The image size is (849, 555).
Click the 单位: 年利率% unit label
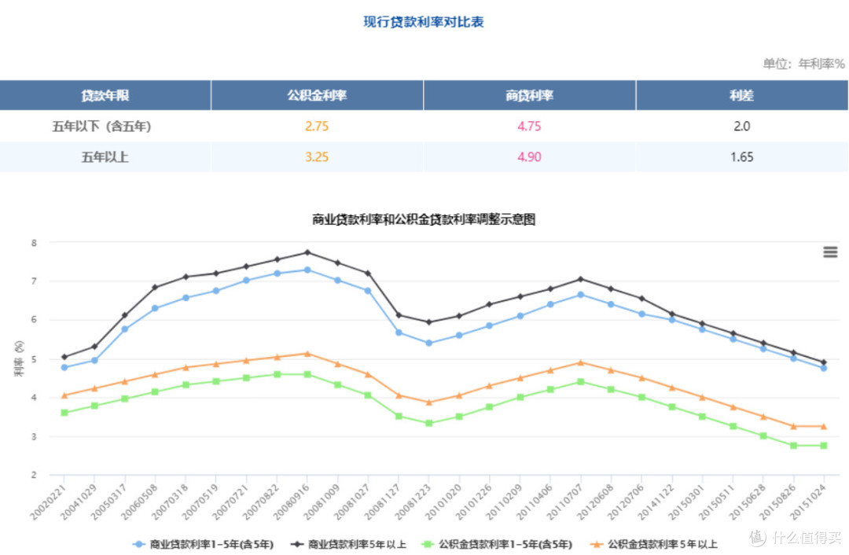coord(803,64)
